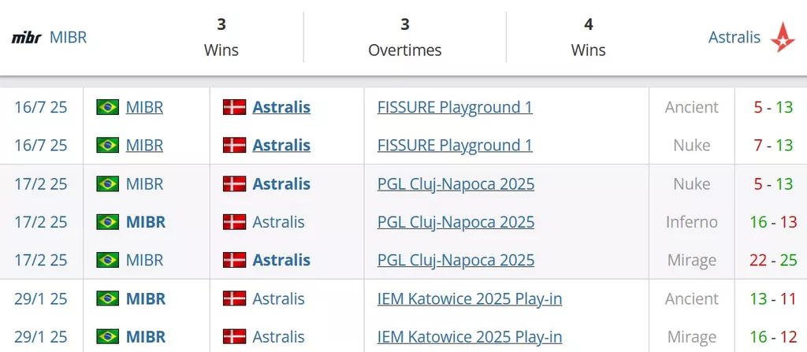Open Astralis team page from the header
This screenshot has height=352, width=807.
click(x=734, y=37)
